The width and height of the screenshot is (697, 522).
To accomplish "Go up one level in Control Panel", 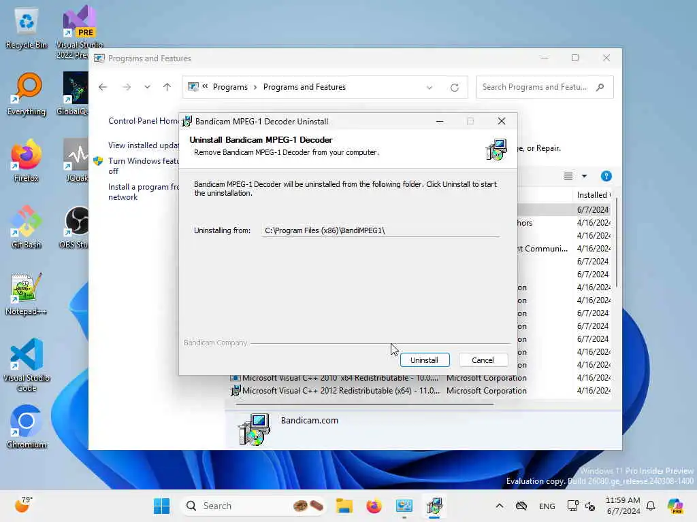I will (167, 87).
